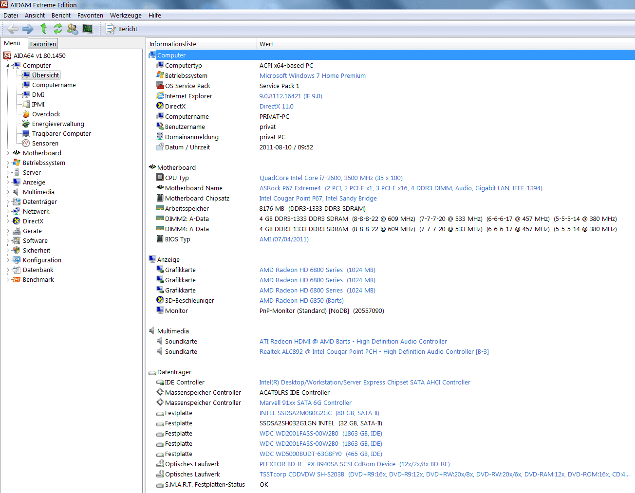The height and width of the screenshot is (493, 635).
Task: Expand the Benchmark tree node
Action: tap(8, 280)
